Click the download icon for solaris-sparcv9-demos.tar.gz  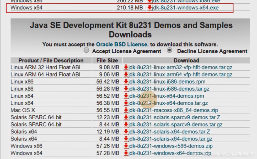pos(126,124)
